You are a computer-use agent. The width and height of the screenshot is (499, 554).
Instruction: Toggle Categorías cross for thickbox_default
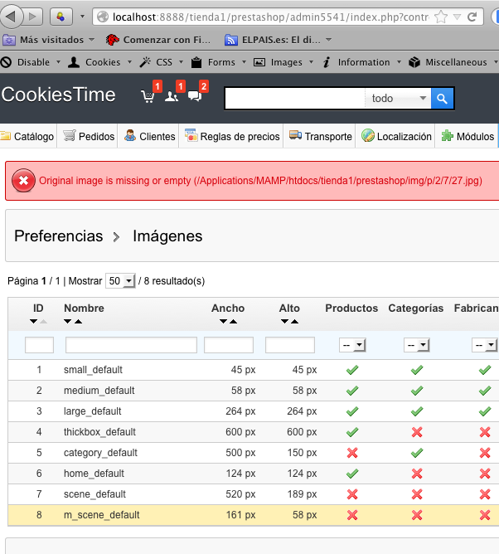point(417,432)
